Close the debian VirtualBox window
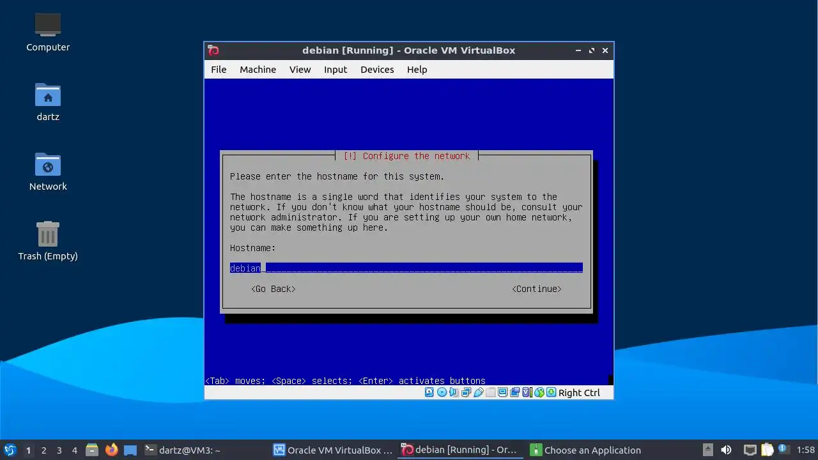Image resolution: width=818 pixels, height=460 pixels. [x=605, y=50]
